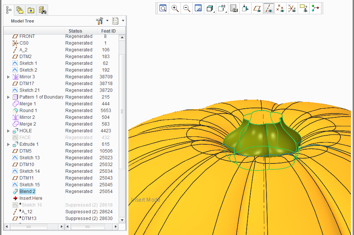Toggle annotation display
Viewport: 354px width, 235px height.
point(304,8)
